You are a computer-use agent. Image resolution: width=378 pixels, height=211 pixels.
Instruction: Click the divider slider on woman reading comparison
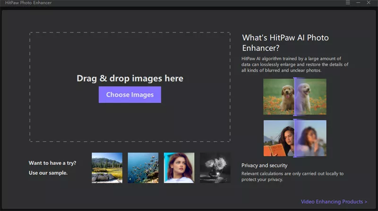point(294,138)
